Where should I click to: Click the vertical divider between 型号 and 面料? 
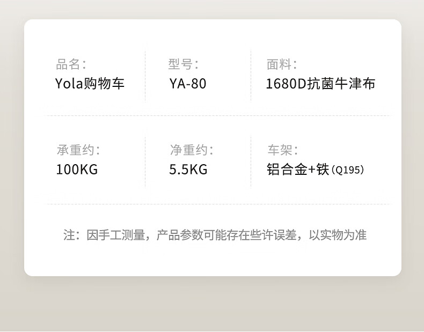(251, 76)
